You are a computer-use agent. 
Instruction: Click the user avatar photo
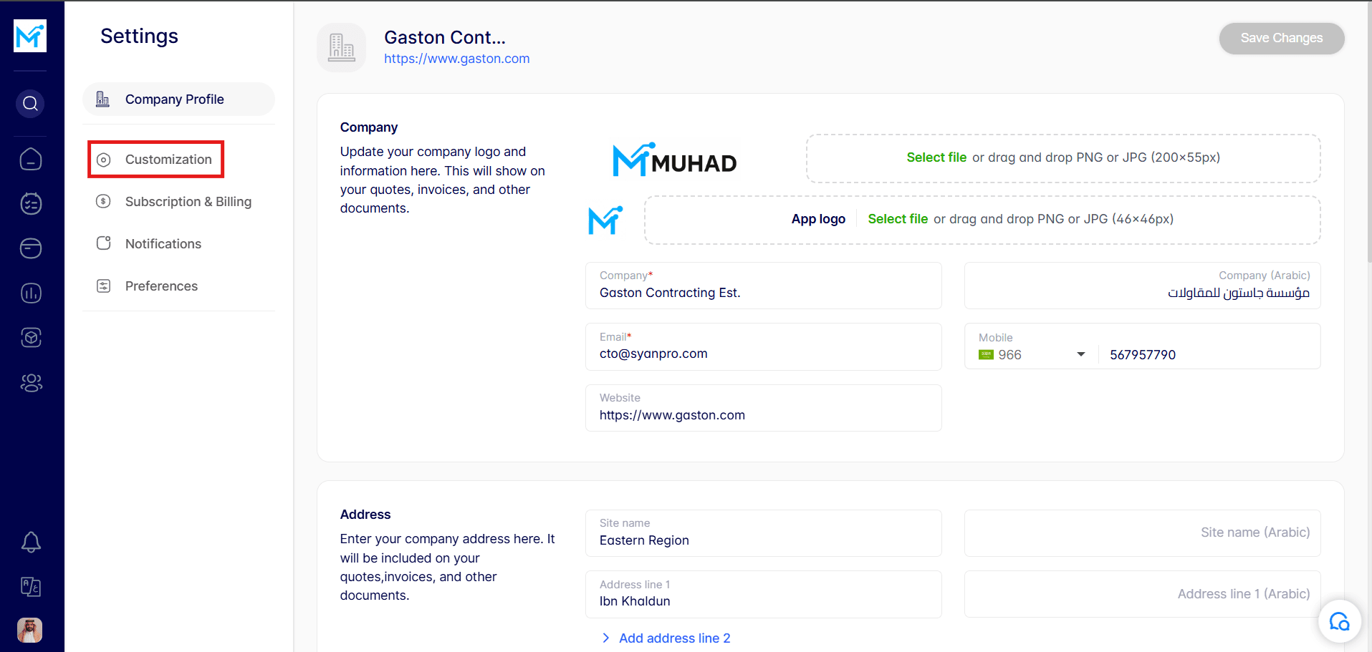[30, 630]
